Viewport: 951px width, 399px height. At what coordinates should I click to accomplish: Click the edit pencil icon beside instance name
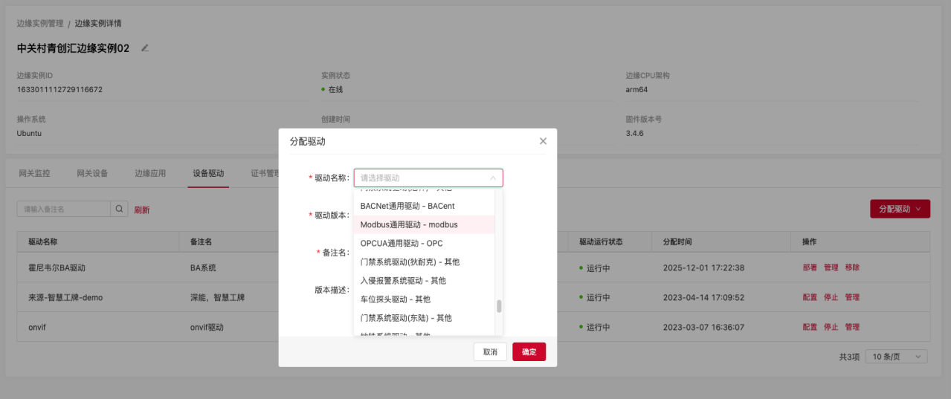pyautogui.click(x=145, y=48)
